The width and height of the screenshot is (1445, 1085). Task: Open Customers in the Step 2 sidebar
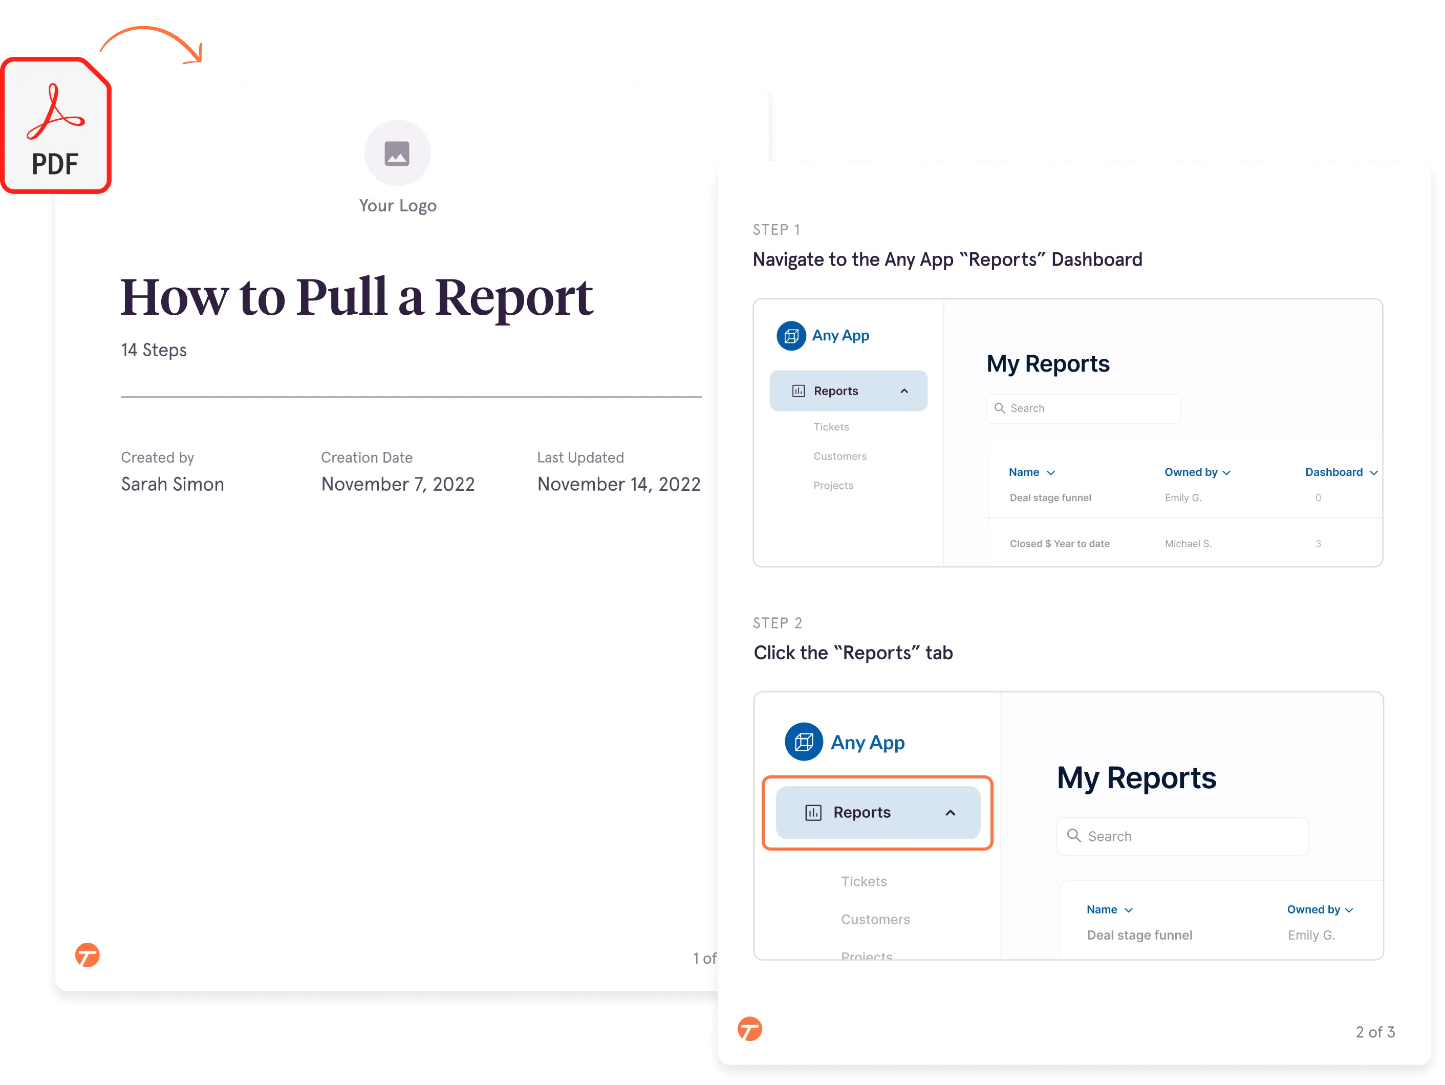tap(875, 919)
